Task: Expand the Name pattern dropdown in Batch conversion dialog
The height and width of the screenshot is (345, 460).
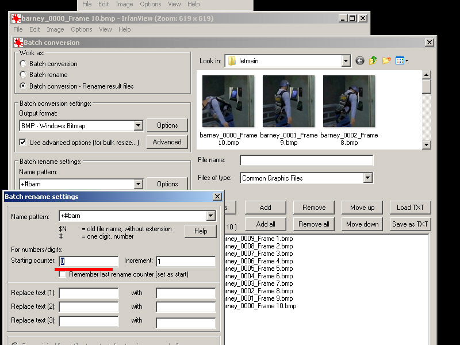Action: click(138, 184)
